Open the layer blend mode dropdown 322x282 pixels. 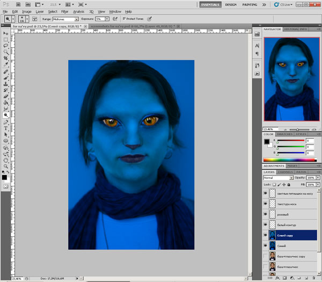(x=278, y=177)
